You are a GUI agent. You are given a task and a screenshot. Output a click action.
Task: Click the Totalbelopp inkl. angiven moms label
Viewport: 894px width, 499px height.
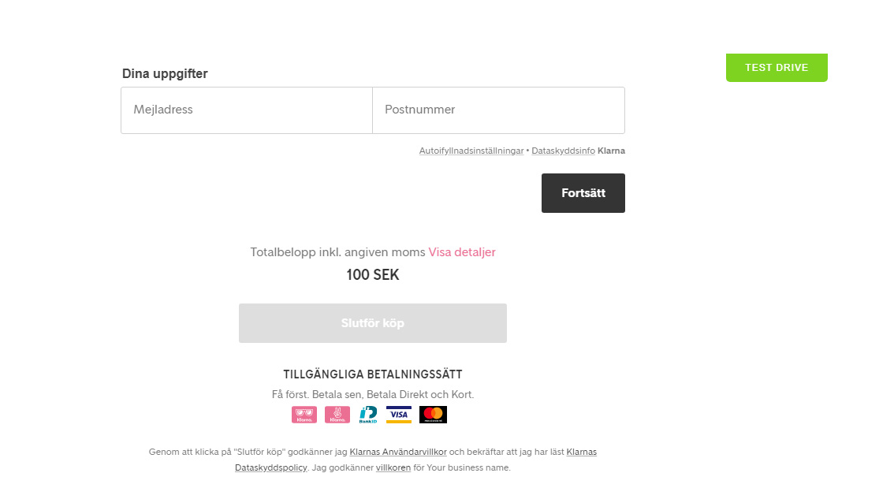[x=337, y=252]
